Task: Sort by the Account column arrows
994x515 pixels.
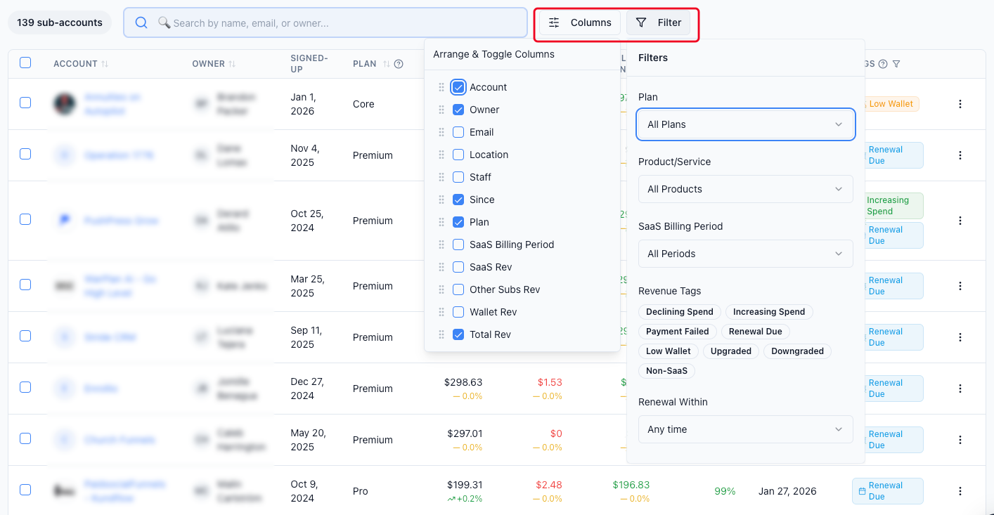Action: point(105,64)
